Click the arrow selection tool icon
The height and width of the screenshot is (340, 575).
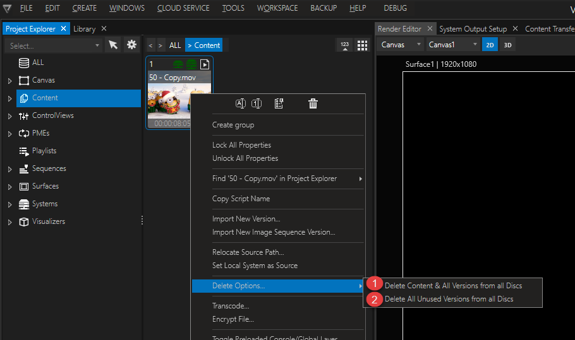click(x=113, y=45)
